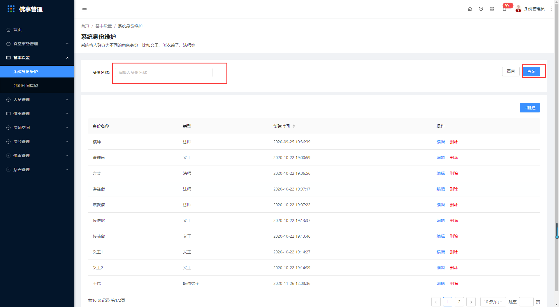Screen dimensions: 559x307
Task: Open the 10 条/页 page size dropdown
Action: point(493,302)
